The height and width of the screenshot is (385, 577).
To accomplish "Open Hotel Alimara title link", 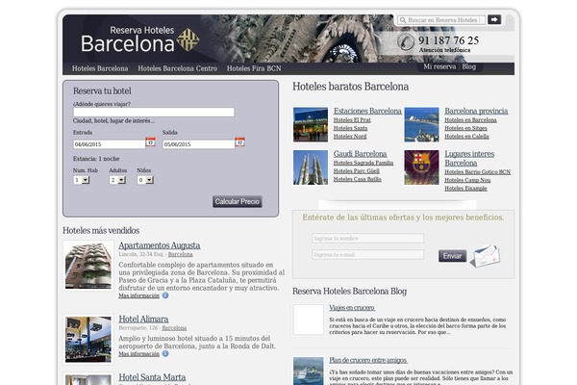I will coord(143,319).
